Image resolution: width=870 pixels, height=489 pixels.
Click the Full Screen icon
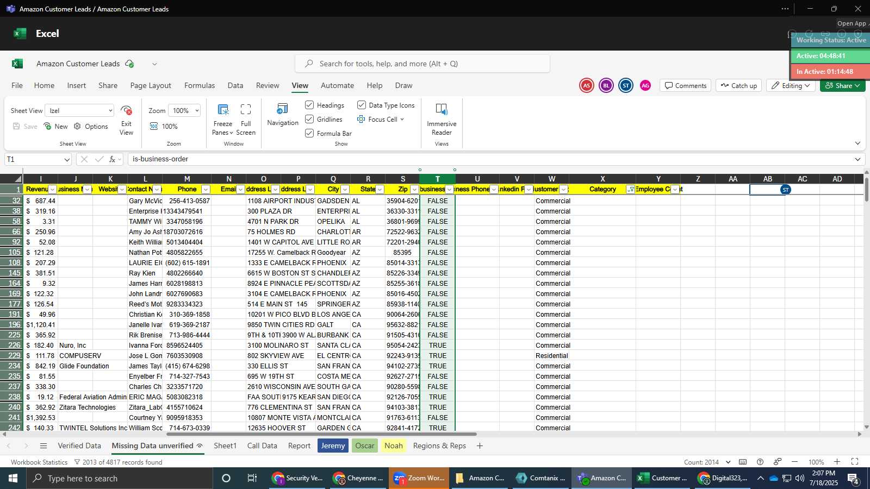pos(246,109)
